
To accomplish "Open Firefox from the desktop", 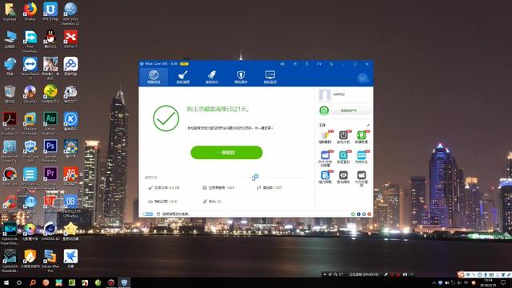I will click(x=30, y=12).
